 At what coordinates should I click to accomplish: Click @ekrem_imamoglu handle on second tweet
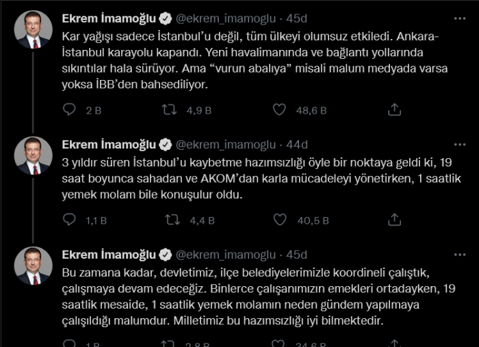tap(226, 144)
